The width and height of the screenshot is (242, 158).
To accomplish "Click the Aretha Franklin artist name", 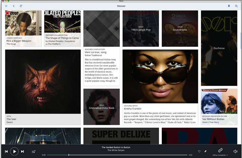I will coord(133,109).
